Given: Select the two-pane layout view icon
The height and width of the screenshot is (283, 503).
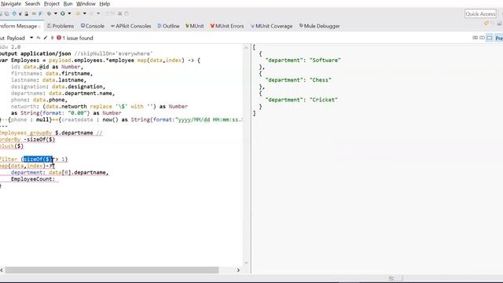Looking at the screenshot, I should 482,38.
